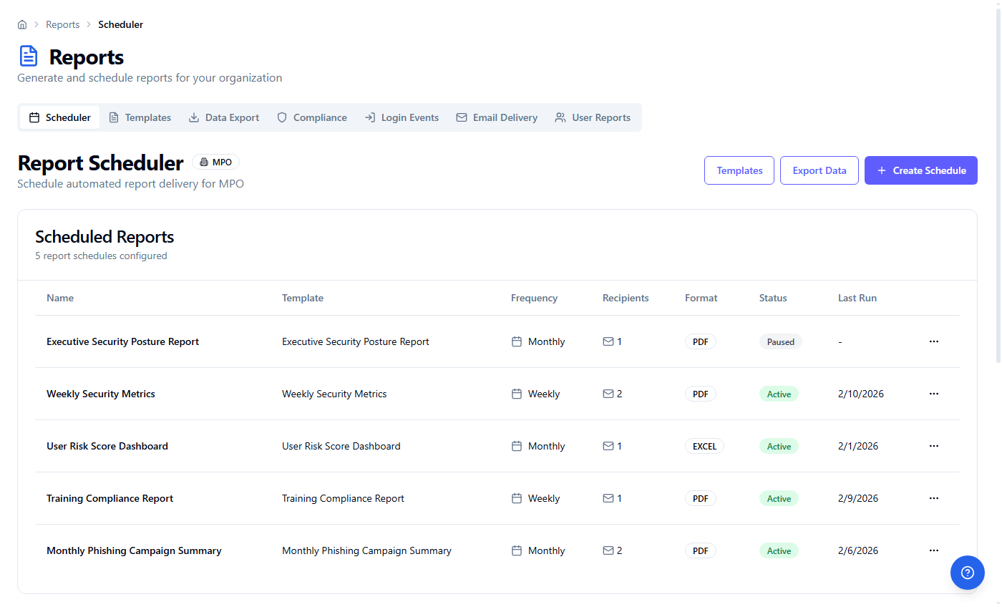Click the Create Schedule button
1002x607 pixels.
click(921, 170)
